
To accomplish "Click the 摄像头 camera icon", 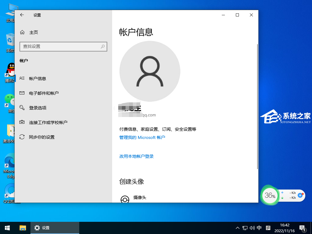I will (125, 199).
